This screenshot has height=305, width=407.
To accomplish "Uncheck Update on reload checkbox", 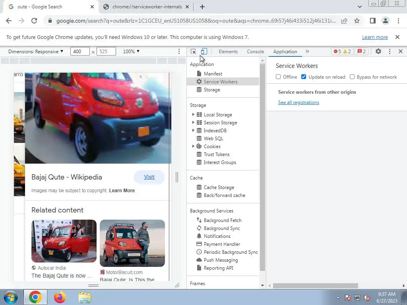I will [x=304, y=77].
